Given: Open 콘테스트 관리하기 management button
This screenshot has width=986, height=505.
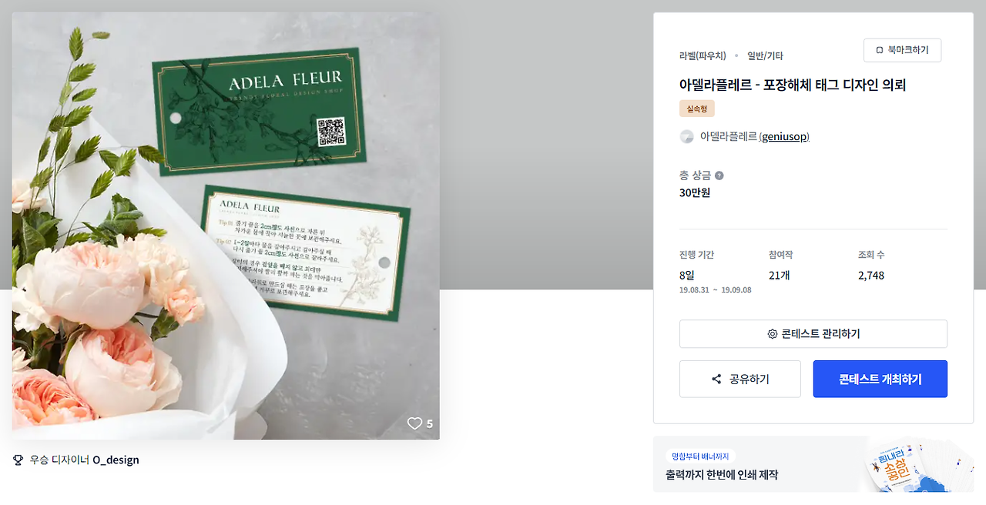Looking at the screenshot, I should 813,334.
